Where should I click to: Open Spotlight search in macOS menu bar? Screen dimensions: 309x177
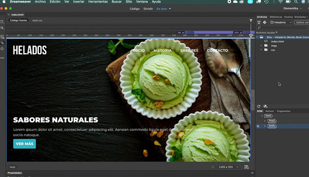[x=296, y=2]
